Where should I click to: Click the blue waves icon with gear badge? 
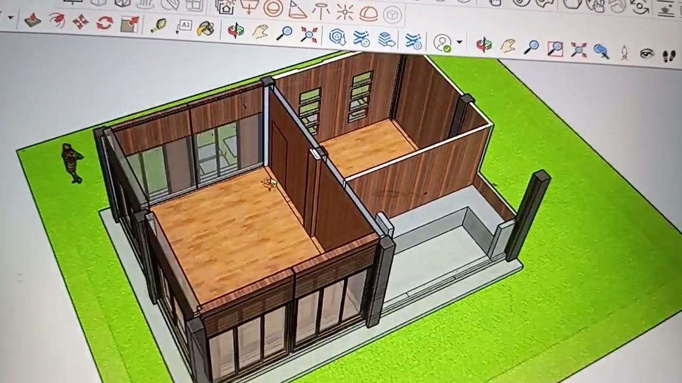413,41
